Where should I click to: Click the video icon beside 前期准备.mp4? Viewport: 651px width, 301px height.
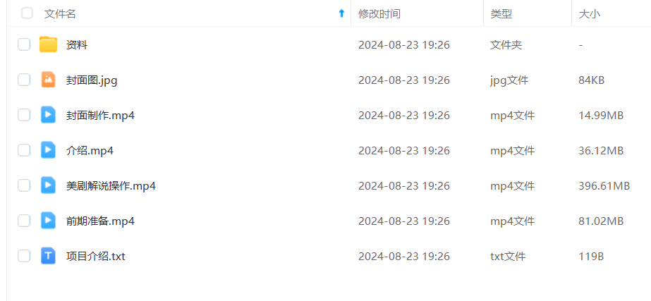coord(48,221)
